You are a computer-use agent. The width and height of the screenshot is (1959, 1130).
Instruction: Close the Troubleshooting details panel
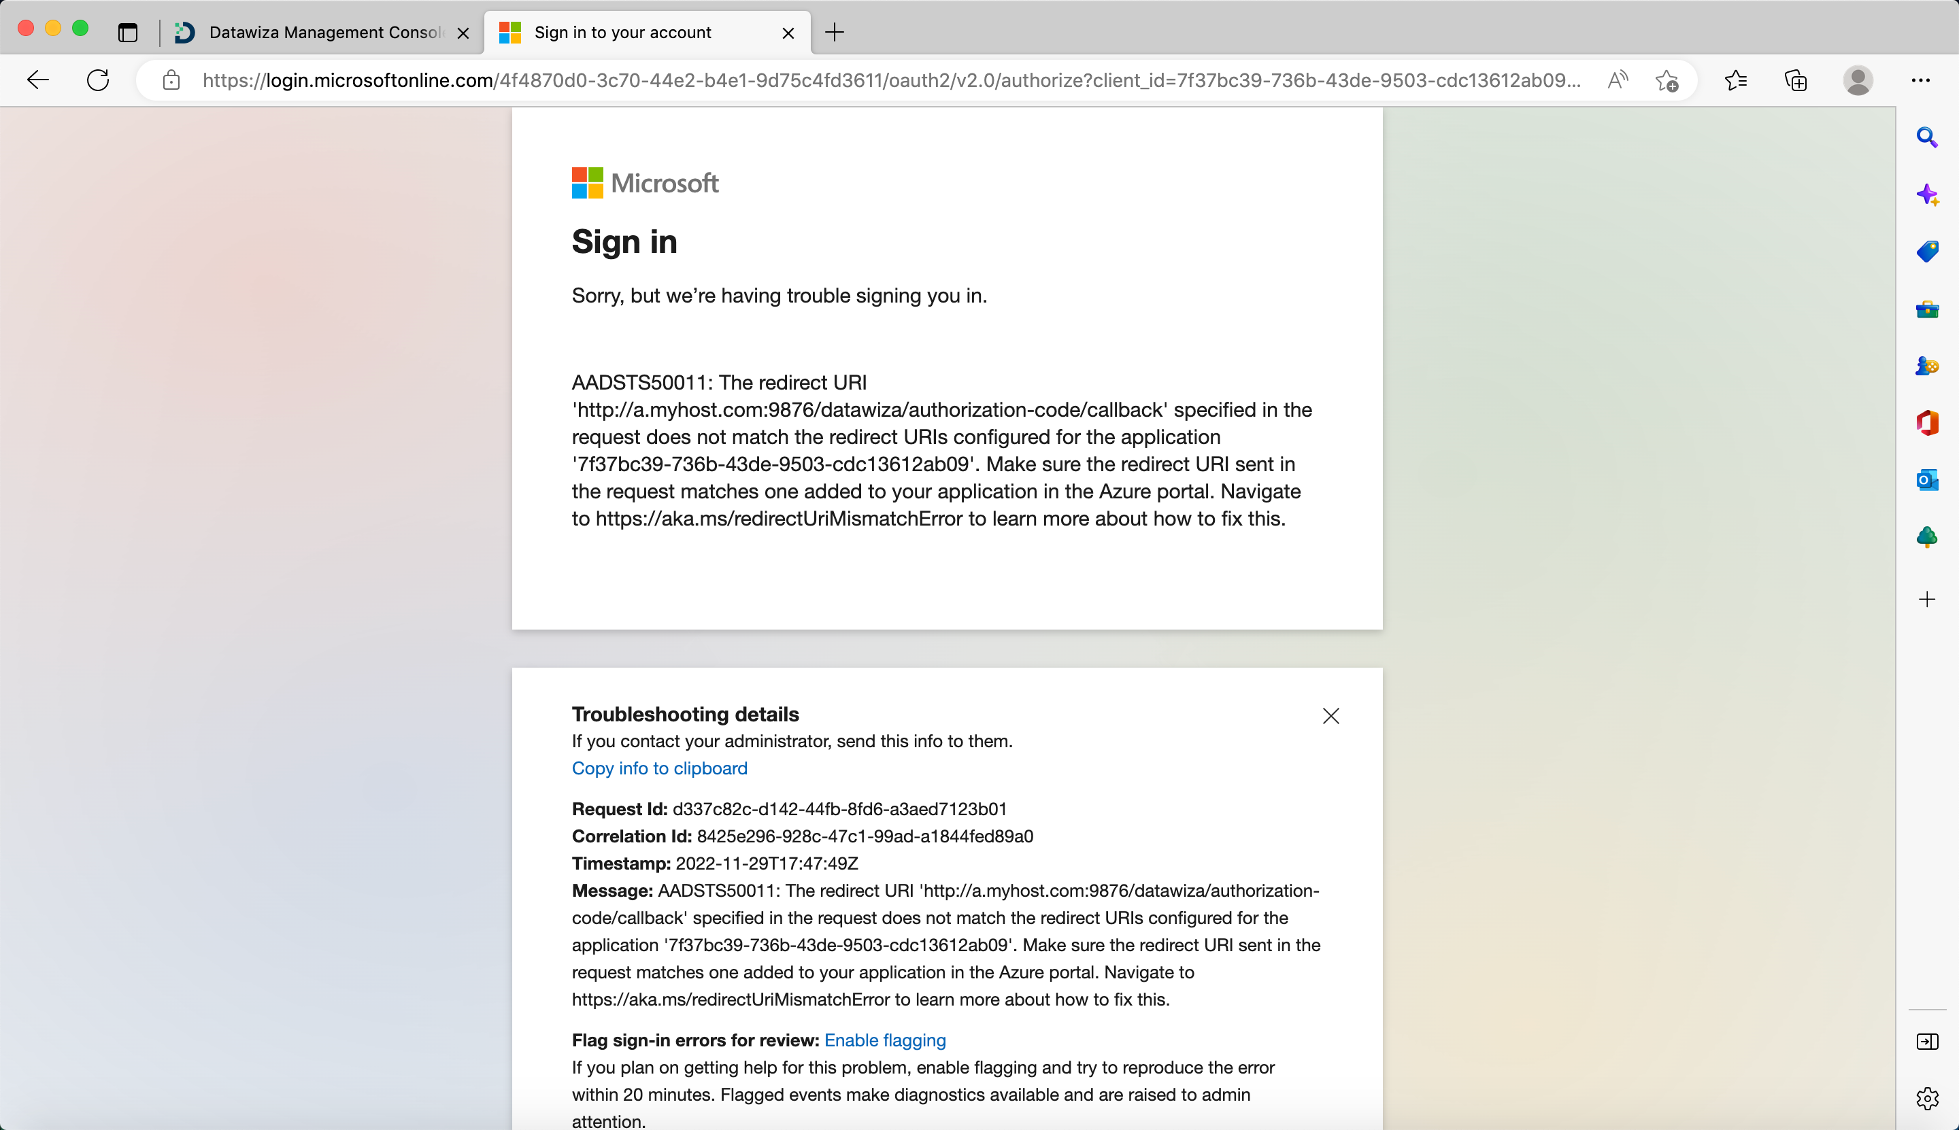pyautogui.click(x=1331, y=715)
